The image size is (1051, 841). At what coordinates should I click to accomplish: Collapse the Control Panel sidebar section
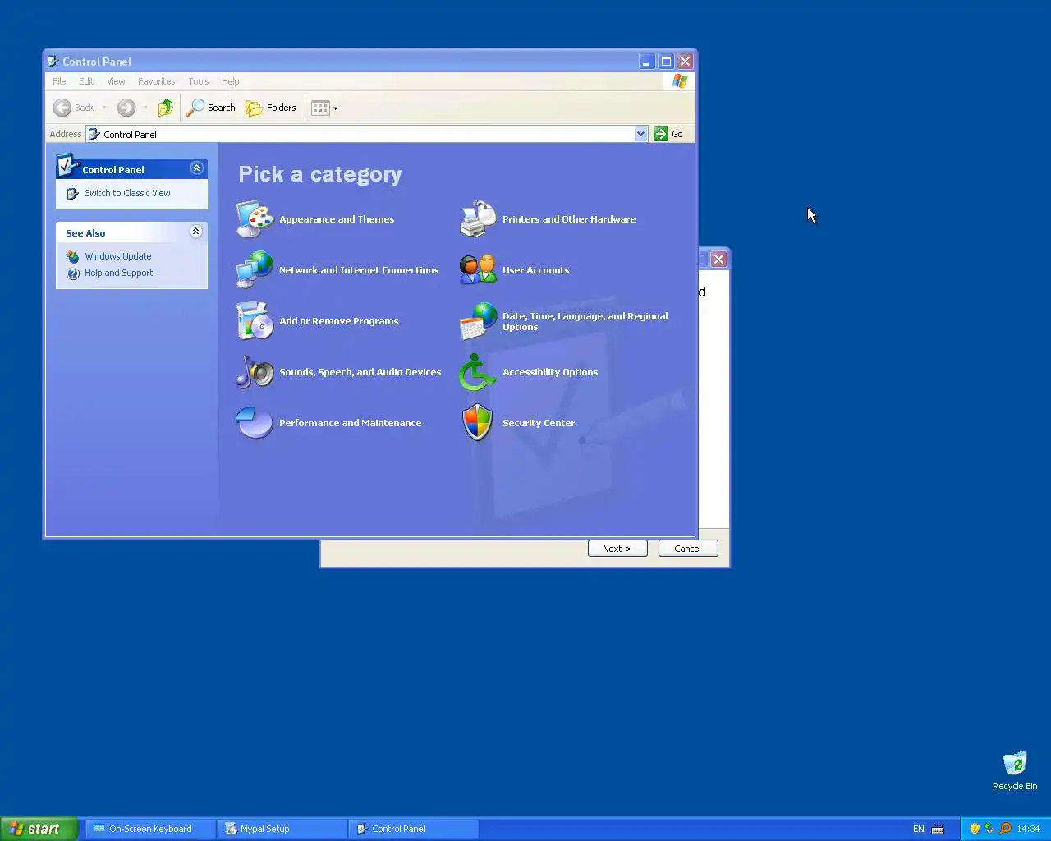[196, 168]
